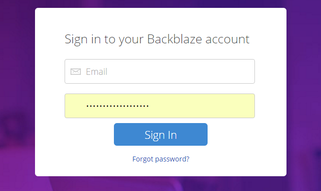321x191 pixels.
Task: Click the Sign In button label text
Action: pyautogui.click(x=161, y=135)
